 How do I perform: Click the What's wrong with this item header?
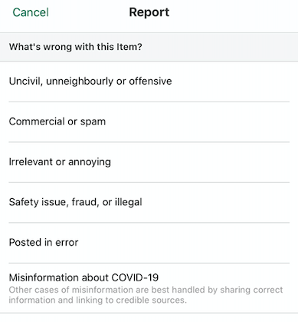[76, 47]
